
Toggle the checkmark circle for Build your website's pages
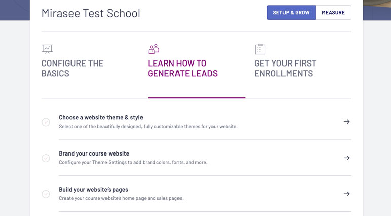46,194
